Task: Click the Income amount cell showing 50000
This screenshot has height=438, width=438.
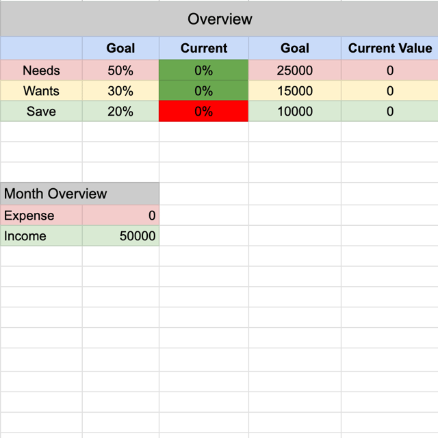Action: [120, 236]
